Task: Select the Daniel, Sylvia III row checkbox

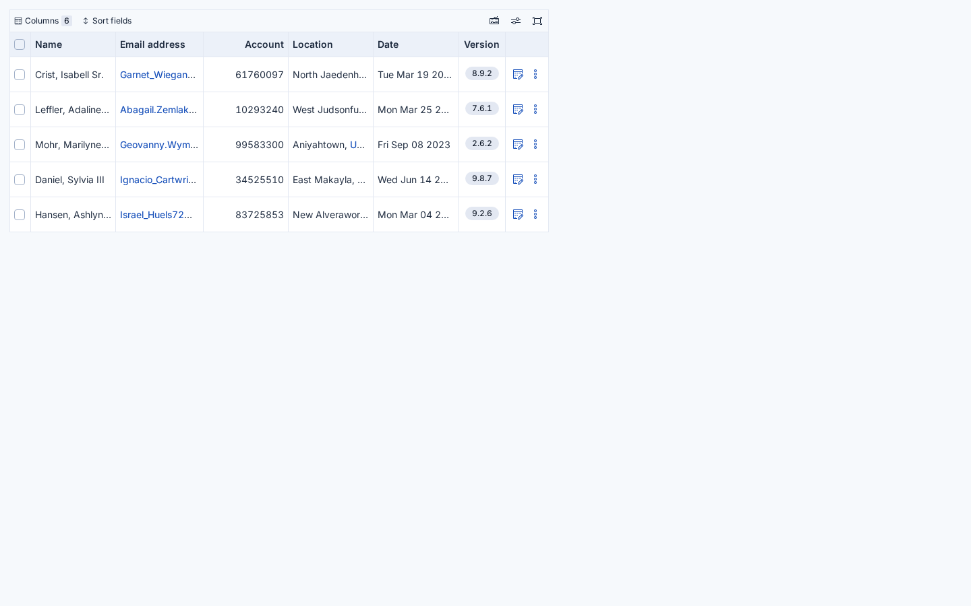Action: pos(20,180)
